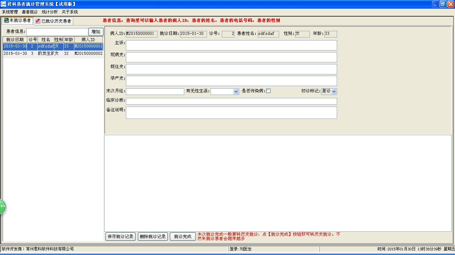This screenshot has width=455, height=255.
Task: Click the 患者姓名 field showing sdfsdaf
Action: coord(268,34)
